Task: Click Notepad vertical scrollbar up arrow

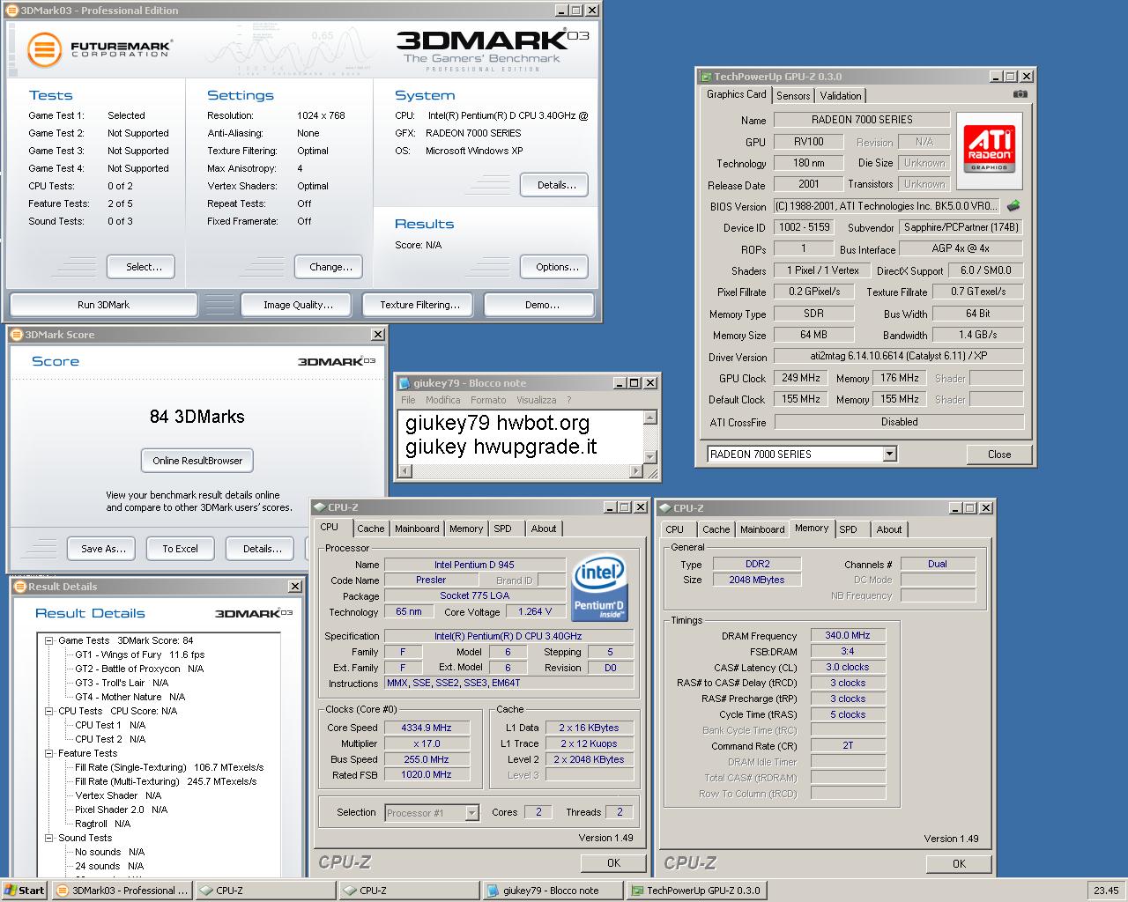Action: (650, 418)
